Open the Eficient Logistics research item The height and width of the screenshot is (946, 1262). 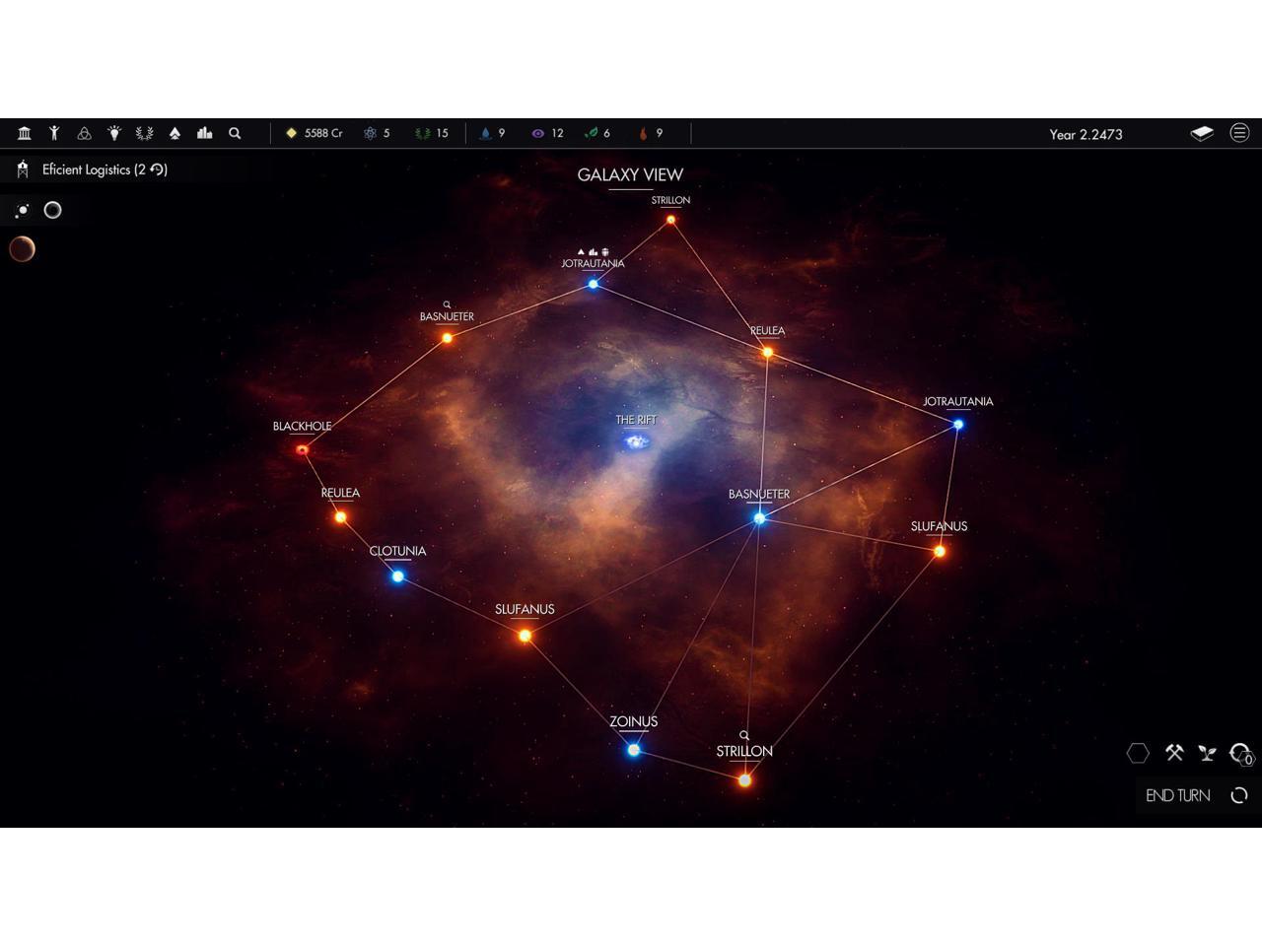tap(94, 169)
